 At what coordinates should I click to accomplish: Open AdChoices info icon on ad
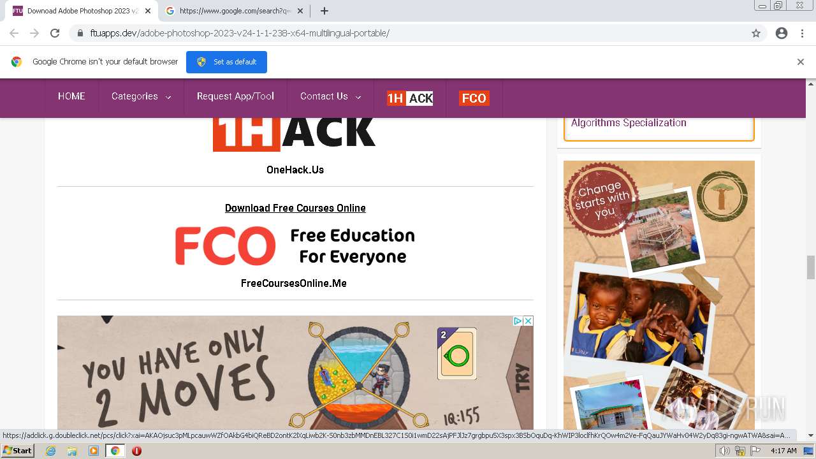click(x=518, y=321)
